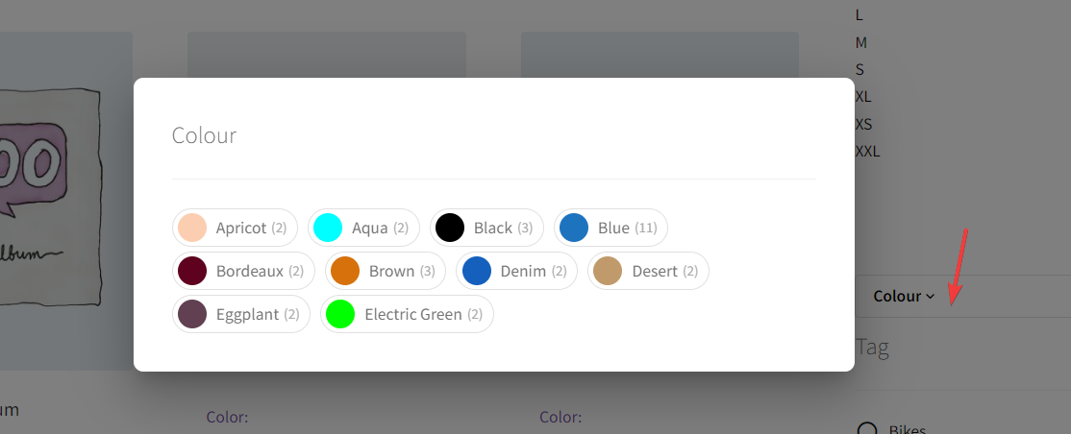Viewport: 1071px width, 434px height.
Task: Choose the Brown colour filter
Action: 386,271
